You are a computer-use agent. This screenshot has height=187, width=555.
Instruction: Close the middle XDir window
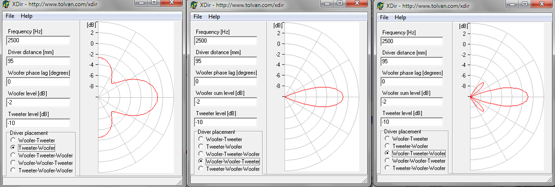coord(358,3)
